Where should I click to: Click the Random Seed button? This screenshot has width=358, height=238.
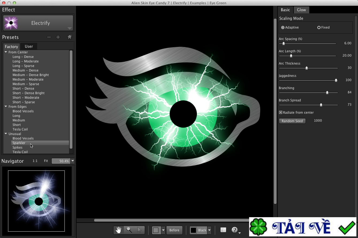[x=292, y=121]
